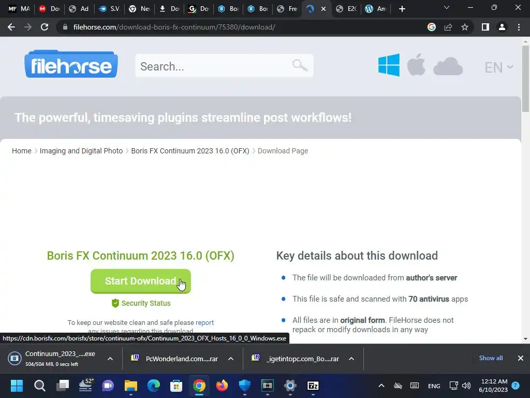Click the site lock icon in address bar
The width and height of the screenshot is (530, 398).
[65, 27]
